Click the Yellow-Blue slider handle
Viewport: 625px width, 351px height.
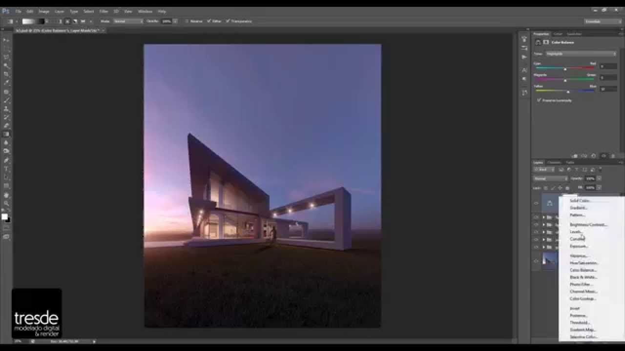[568, 92]
